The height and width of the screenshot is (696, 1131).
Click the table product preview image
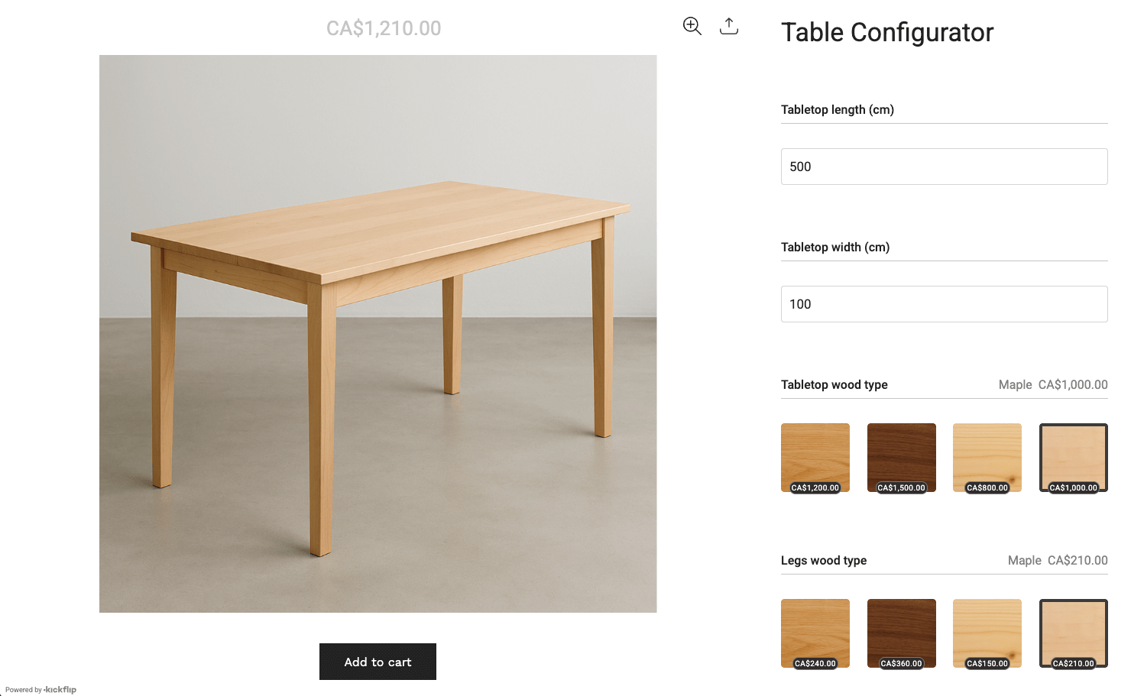[378, 333]
